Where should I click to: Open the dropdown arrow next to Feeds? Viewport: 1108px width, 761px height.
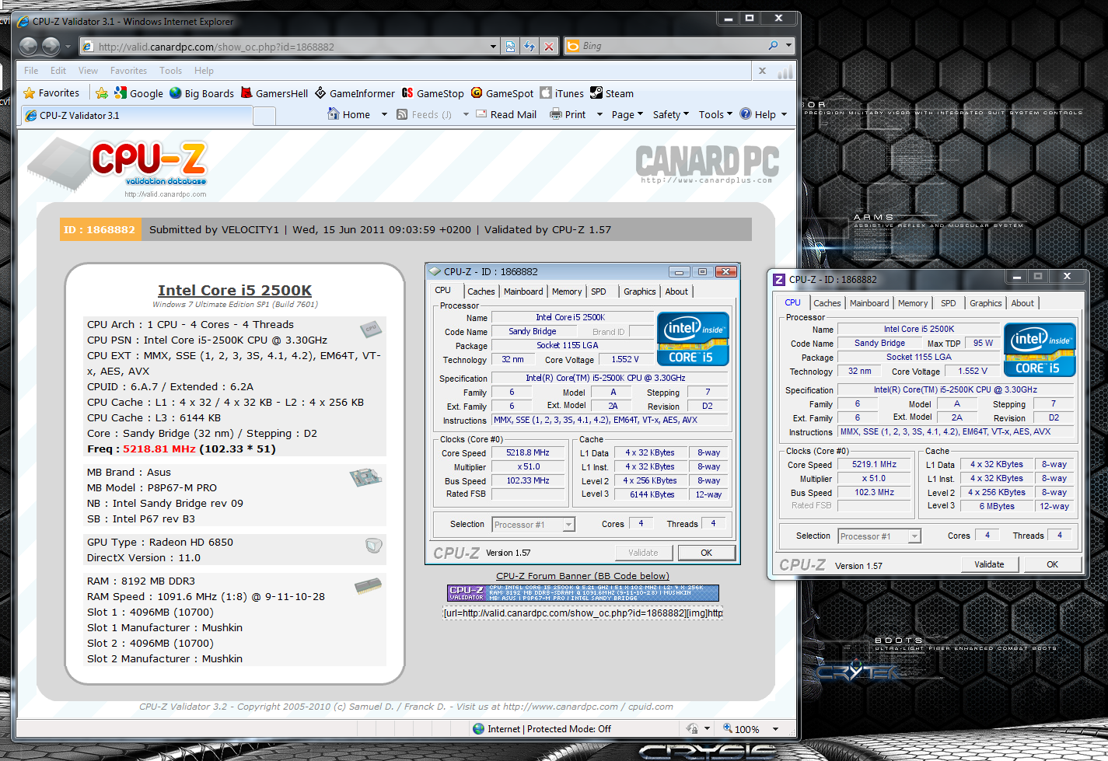[466, 114]
